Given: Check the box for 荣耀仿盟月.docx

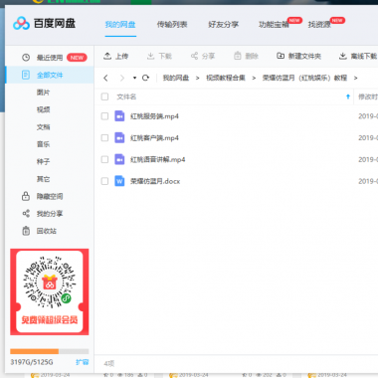Looking at the screenshot, I should point(104,181).
